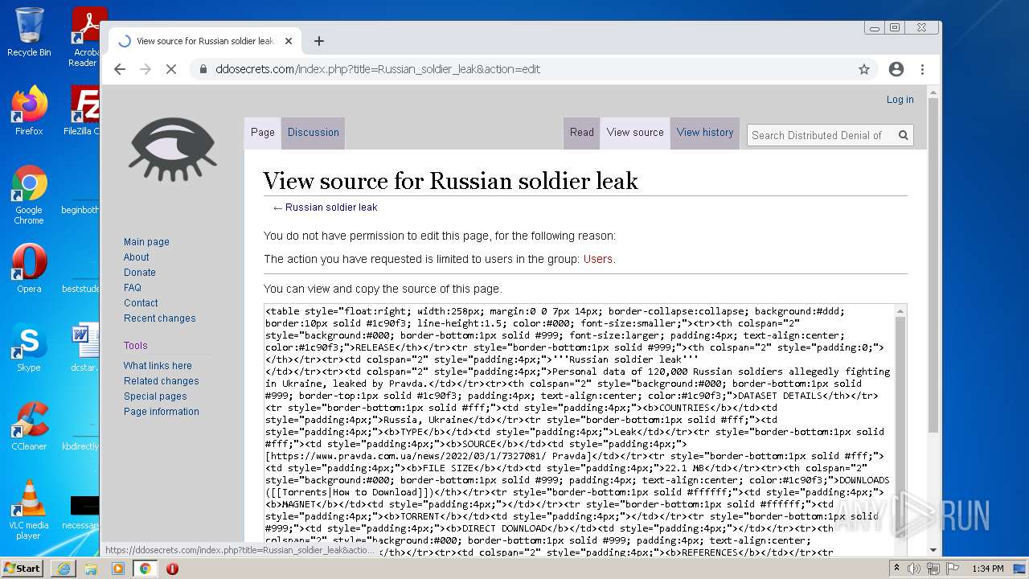1029x579 pixels.
Task: Open Google Chrome desktop icon
Action: (29, 195)
